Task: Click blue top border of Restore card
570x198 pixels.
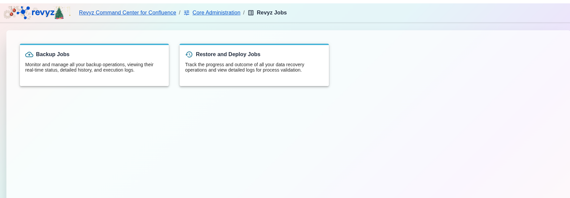Action: [x=254, y=44]
